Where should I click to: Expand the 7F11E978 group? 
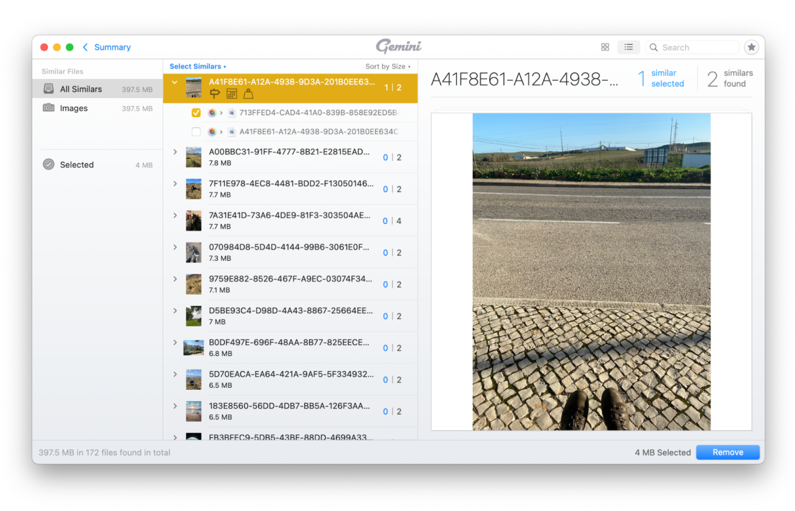point(175,184)
